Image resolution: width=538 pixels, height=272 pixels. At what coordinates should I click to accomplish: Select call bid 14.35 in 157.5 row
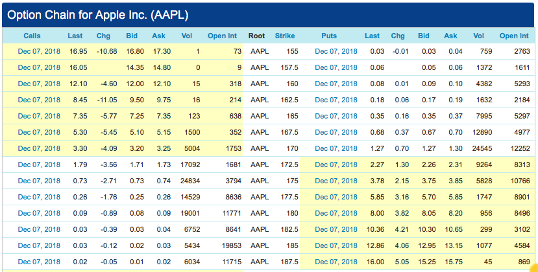tap(135, 67)
